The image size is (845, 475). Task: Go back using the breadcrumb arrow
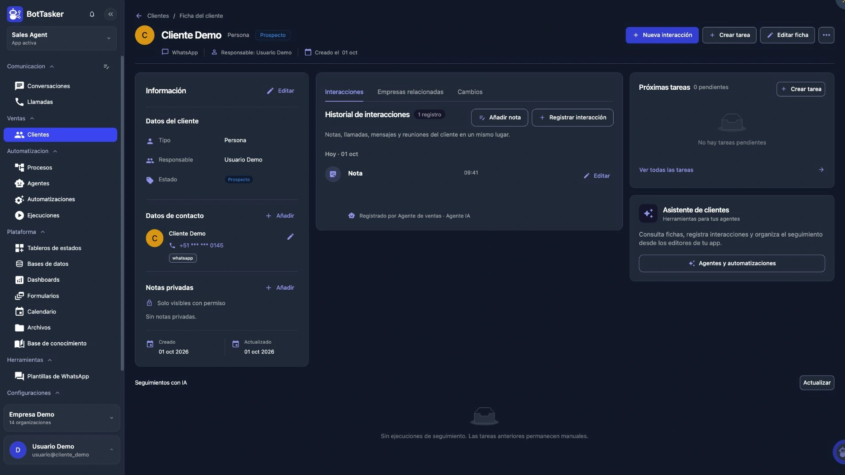[x=139, y=16]
